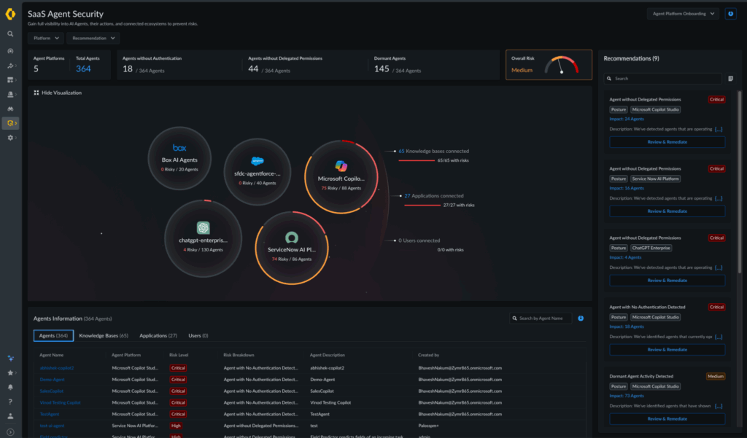This screenshot has width=747, height=438.
Task: Select the ServiceNow AI Platform bubble
Action: tap(291, 247)
